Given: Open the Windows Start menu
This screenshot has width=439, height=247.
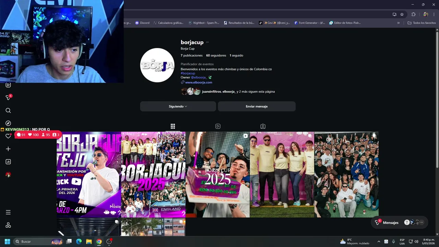Looking at the screenshot, I should tap(7, 242).
